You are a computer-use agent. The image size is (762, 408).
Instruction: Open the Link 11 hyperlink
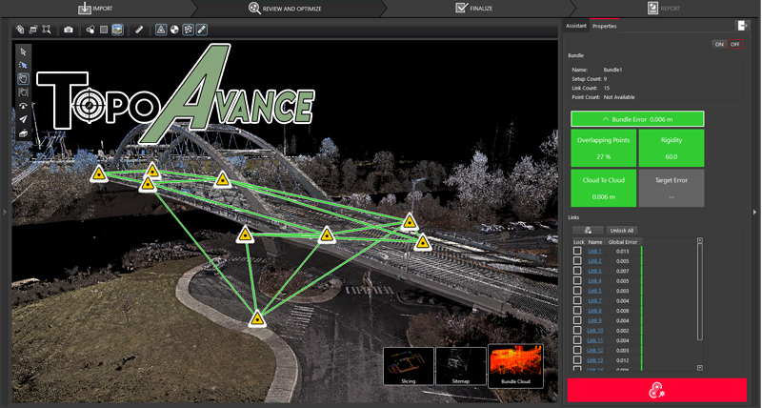coord(594,340)
